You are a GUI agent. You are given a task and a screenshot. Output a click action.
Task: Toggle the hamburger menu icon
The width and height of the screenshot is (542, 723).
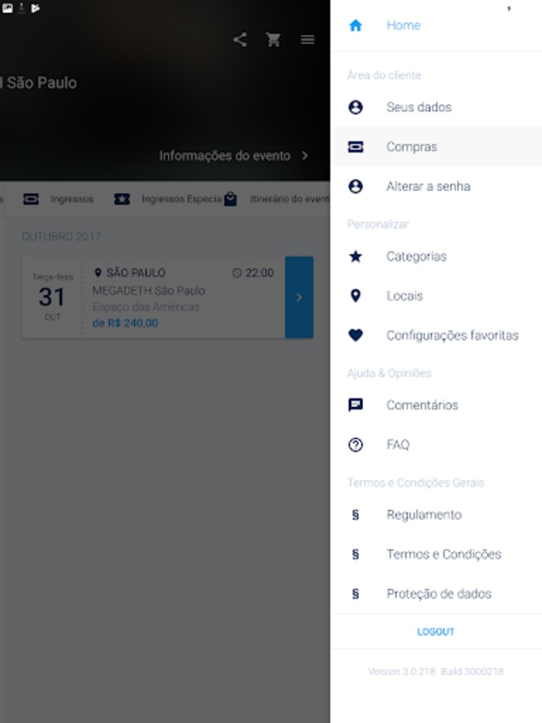pos(307,40)
